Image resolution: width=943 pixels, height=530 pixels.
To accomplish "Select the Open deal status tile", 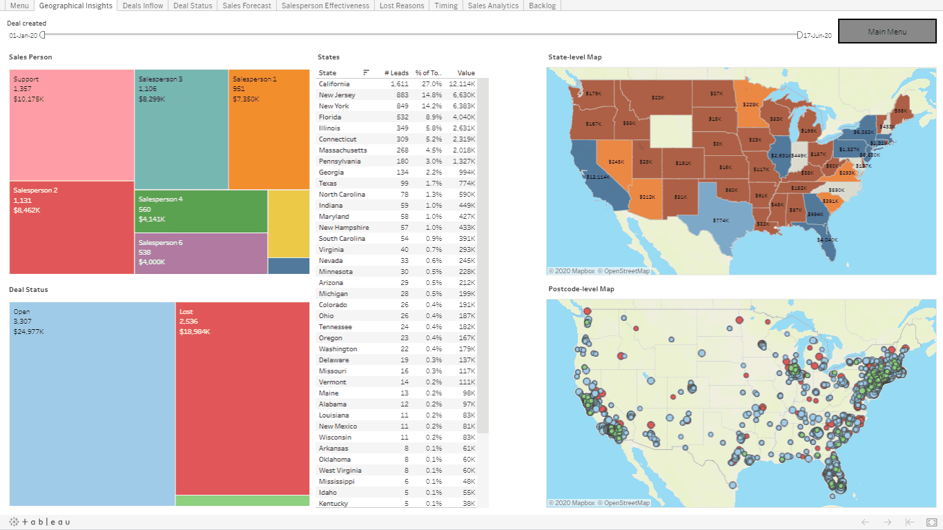I will [93, 404].
